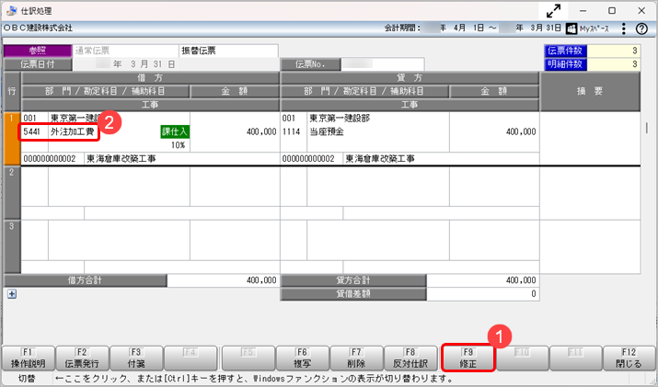Click the 伝票No. input field
Image resolution: width=658 pixels, height=387 pixels.
point(382,64)
